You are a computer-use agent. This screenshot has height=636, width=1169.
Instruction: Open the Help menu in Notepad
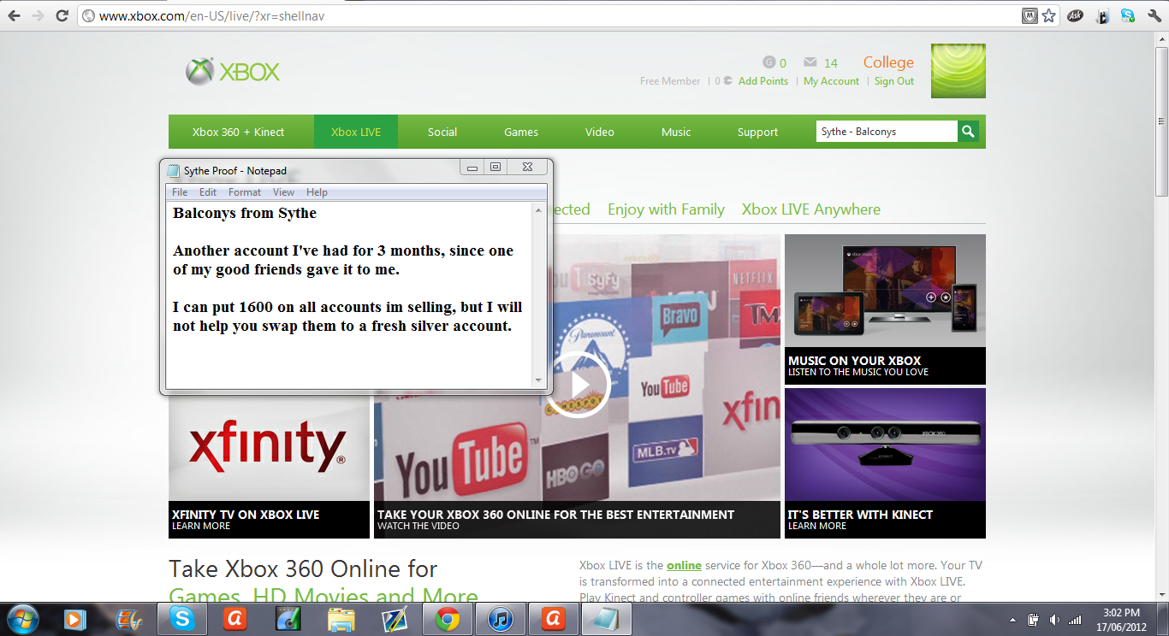317,192
